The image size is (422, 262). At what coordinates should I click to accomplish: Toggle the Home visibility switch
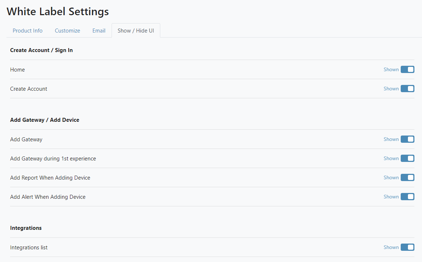click(x=408, y=69)
